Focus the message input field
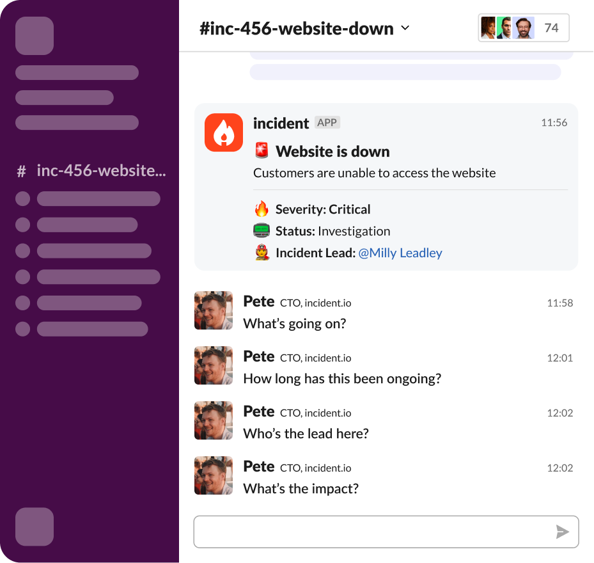 tap(386, 532)
